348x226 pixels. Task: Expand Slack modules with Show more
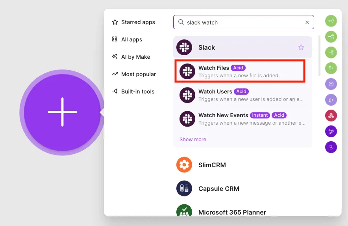coord(193,140)
